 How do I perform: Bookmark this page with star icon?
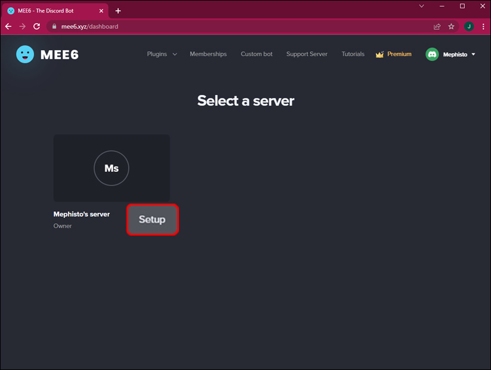pos(451,26)
